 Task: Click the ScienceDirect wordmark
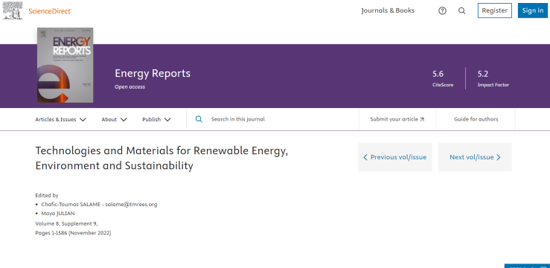[50, 11]
